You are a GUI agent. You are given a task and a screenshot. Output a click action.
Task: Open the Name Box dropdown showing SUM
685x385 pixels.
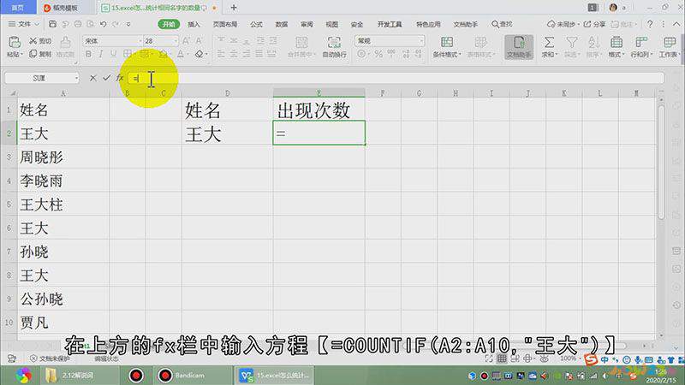(76, 78)
